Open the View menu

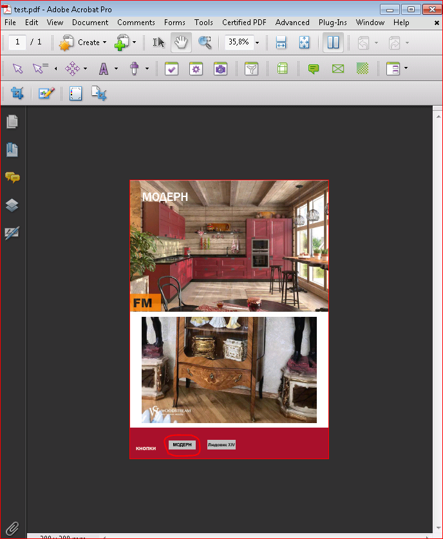[x=55, y=23]
